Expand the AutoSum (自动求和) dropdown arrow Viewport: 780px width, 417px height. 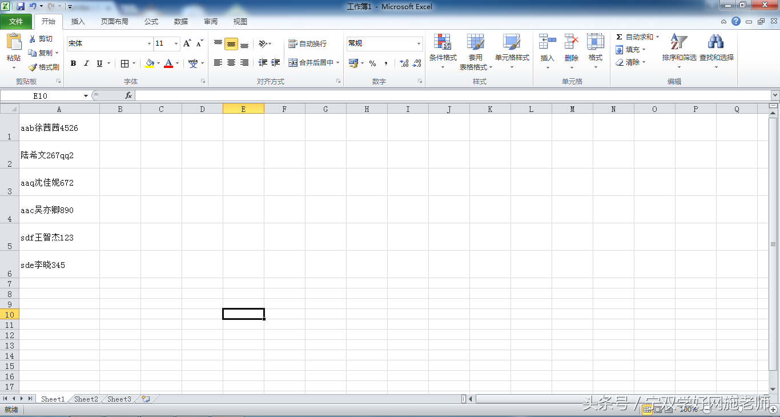coord(657,37)
